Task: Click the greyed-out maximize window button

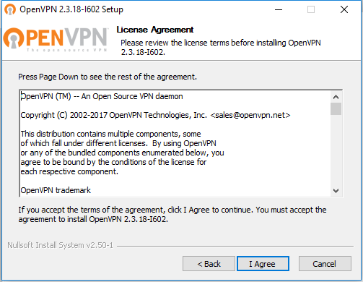Action: 311,9
